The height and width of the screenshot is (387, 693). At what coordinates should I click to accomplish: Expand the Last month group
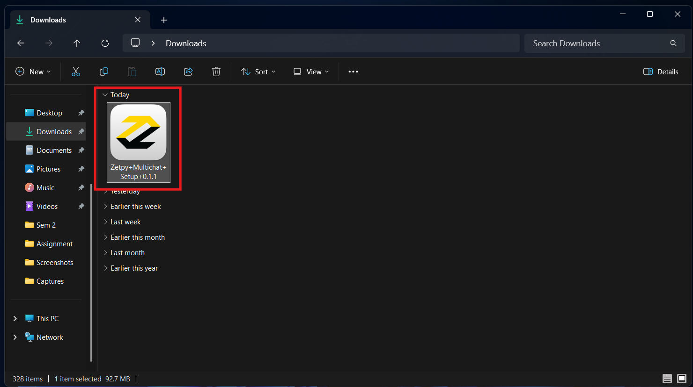[105, 252]
